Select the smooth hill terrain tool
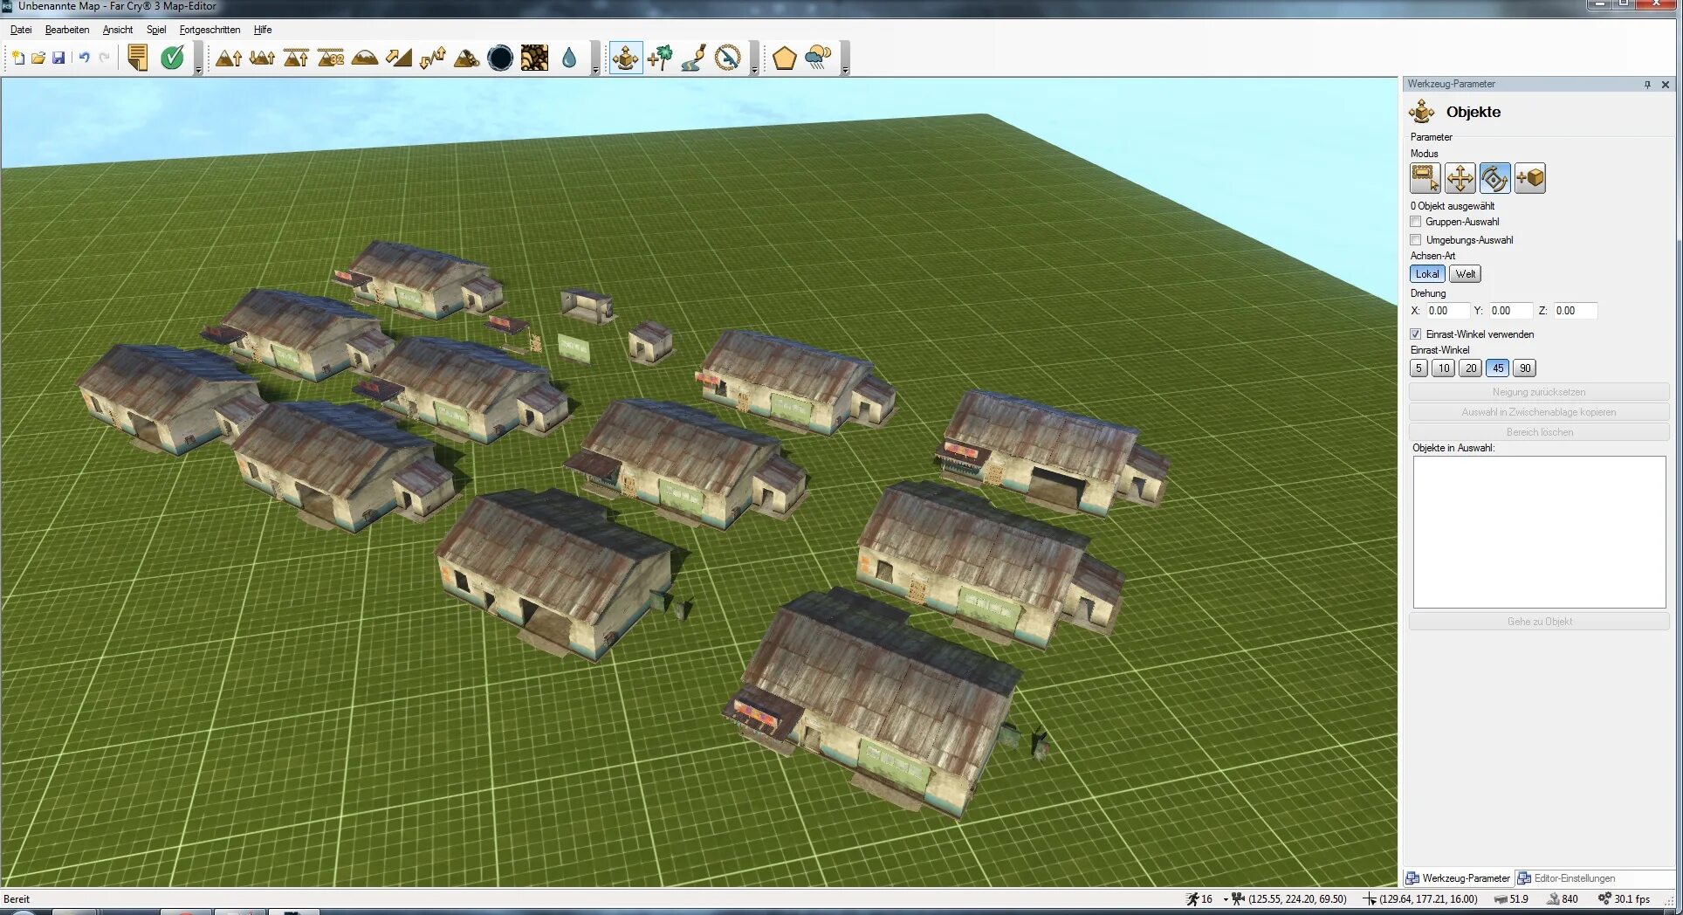The width and height of the screenshot is (1683, 915). tap(364, 58)
